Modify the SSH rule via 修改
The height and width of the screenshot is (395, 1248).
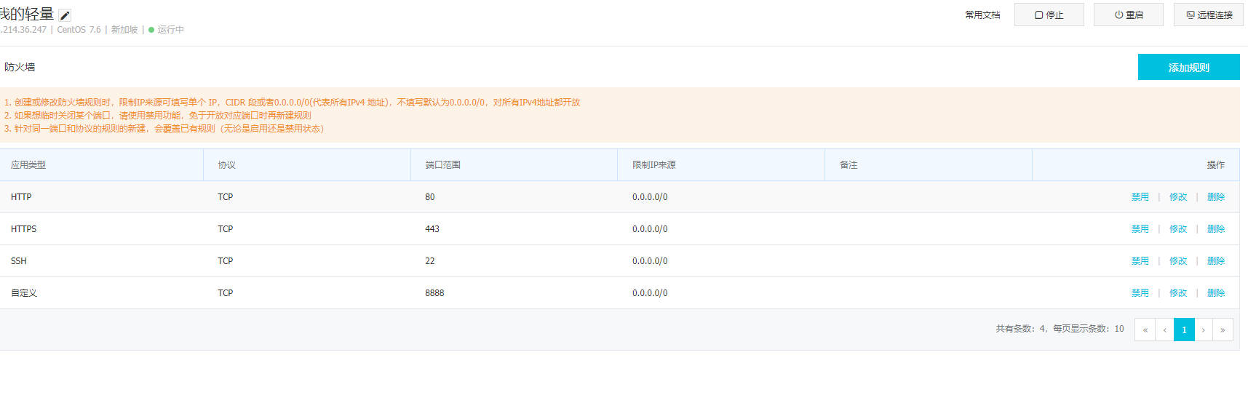1177,260
